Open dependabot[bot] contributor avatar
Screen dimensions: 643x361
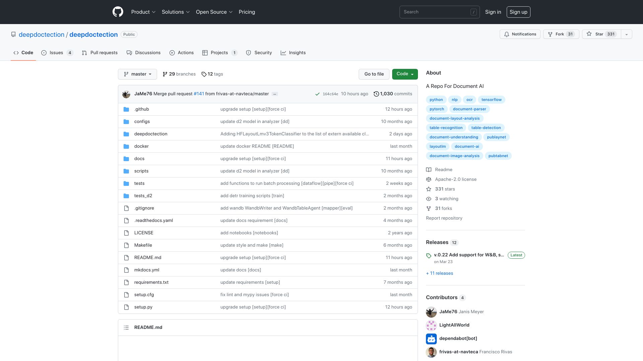point(431,339)
